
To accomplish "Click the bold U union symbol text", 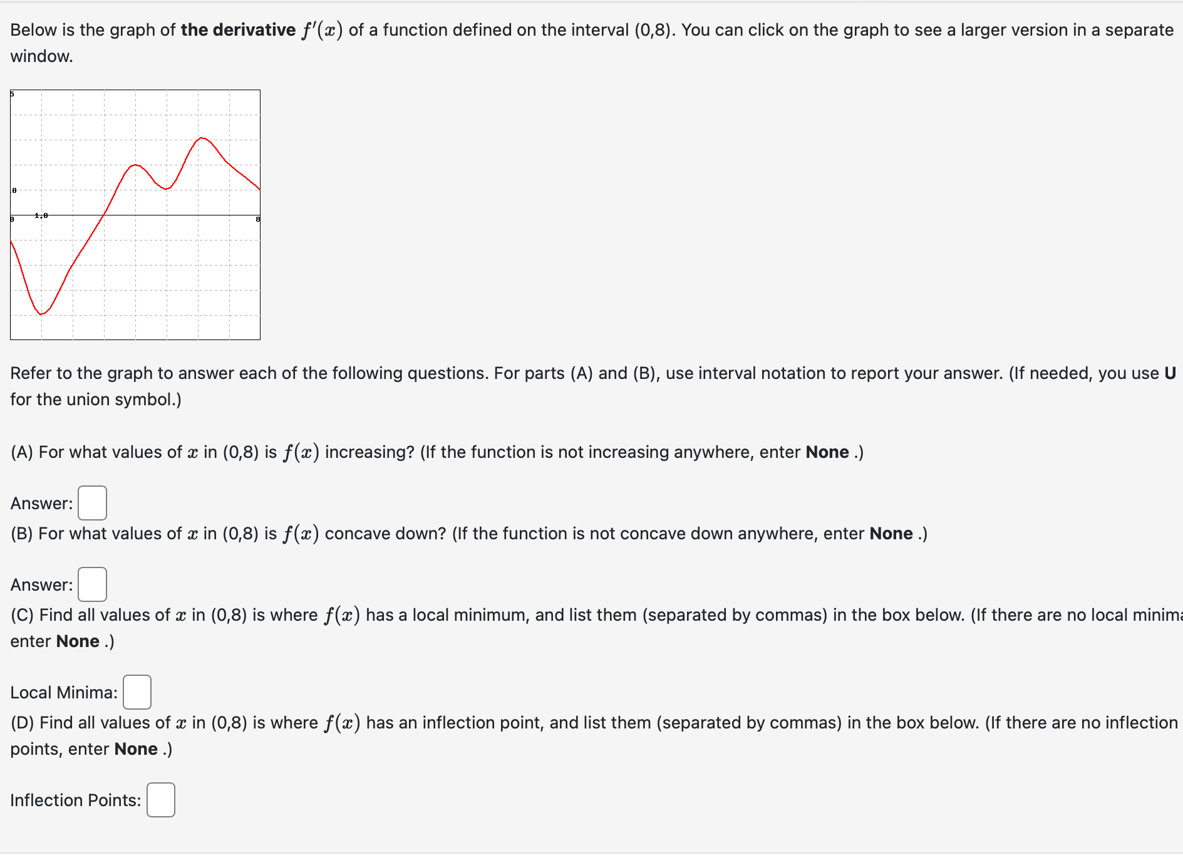I will tap(1170, 373).
